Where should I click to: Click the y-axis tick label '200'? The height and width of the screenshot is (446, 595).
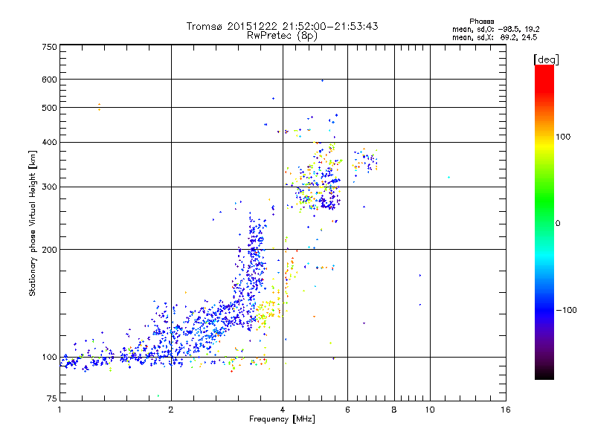coord(49,250)
